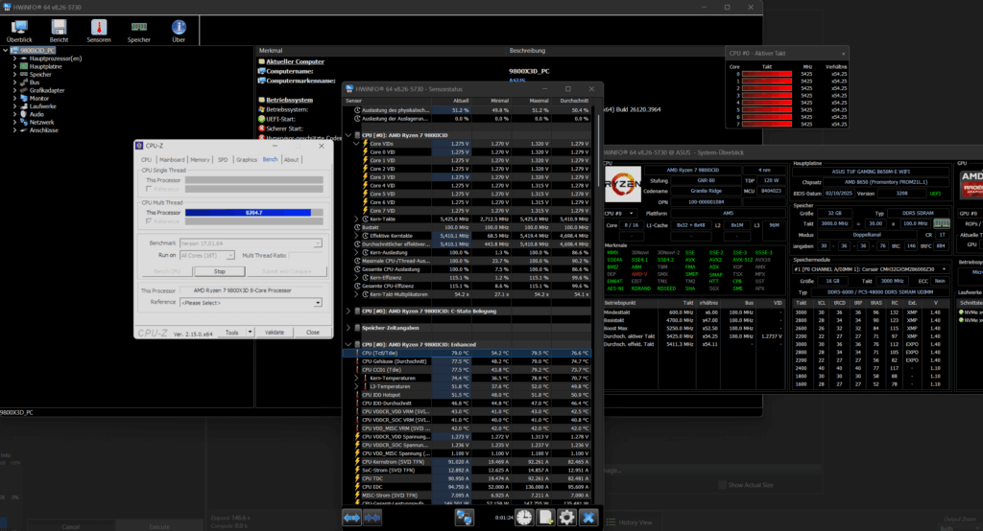Viewport: 983px width, 531px height.
Task: Switch to the About tab in CPU-Z
Action: click(x=292, y=160)
